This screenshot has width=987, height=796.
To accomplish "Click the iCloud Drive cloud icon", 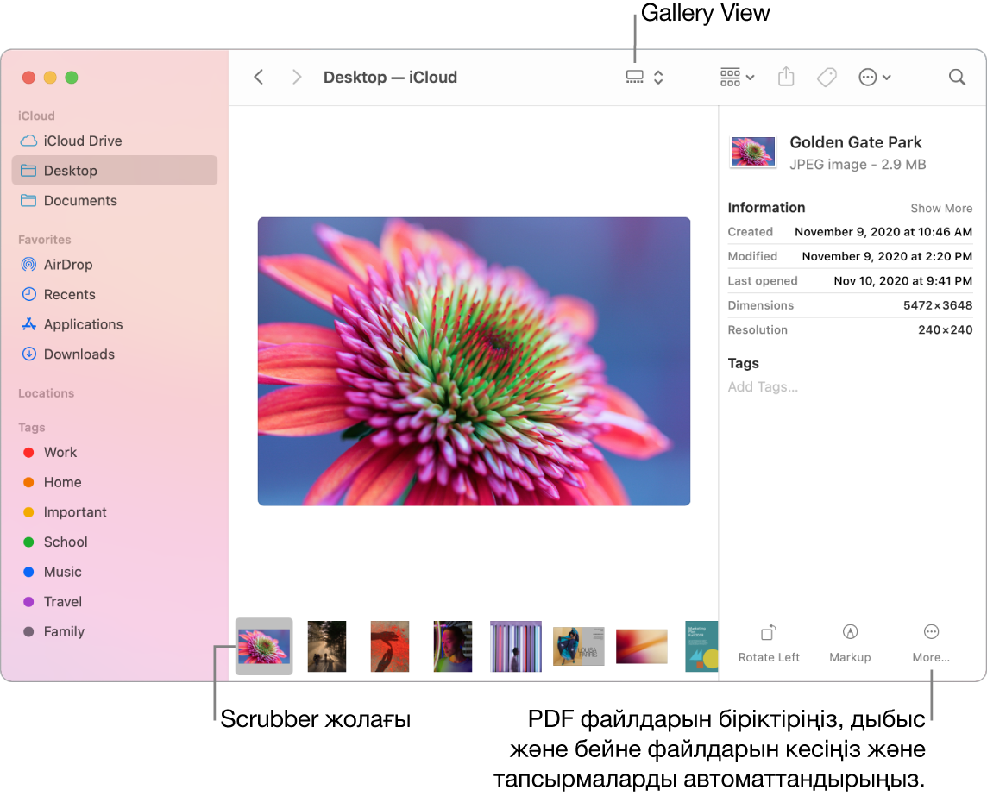I will click(29, 141).
